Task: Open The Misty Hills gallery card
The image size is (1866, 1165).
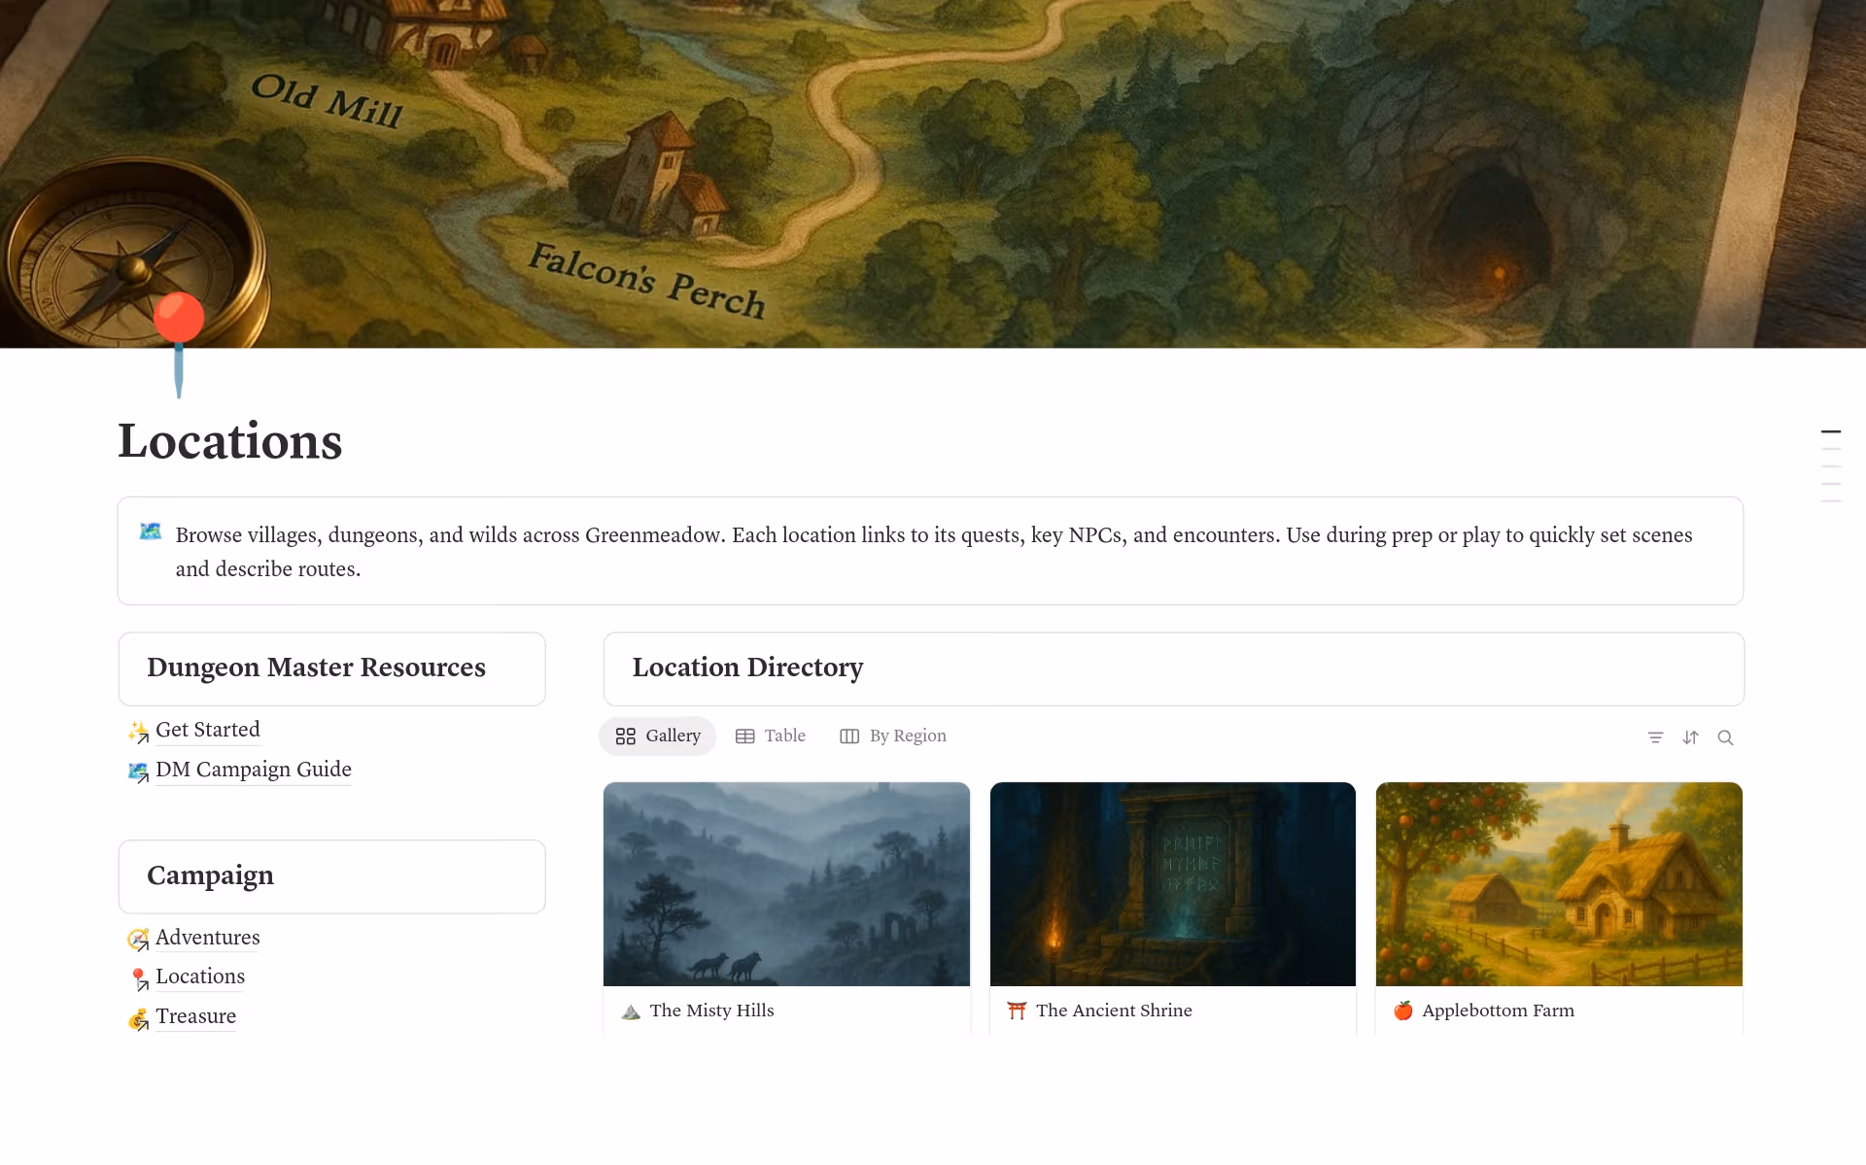Action: point(786,908)
